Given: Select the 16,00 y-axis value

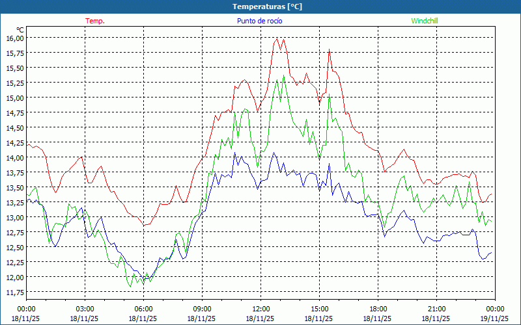Looking at the screenshot, I should (x=15, y=38).
